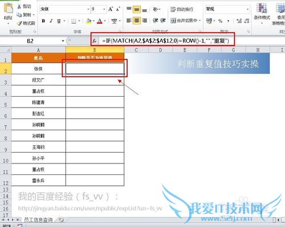Toggle Italic formatting
This screenshot has width=285, height=227.
tap(51, 21)
